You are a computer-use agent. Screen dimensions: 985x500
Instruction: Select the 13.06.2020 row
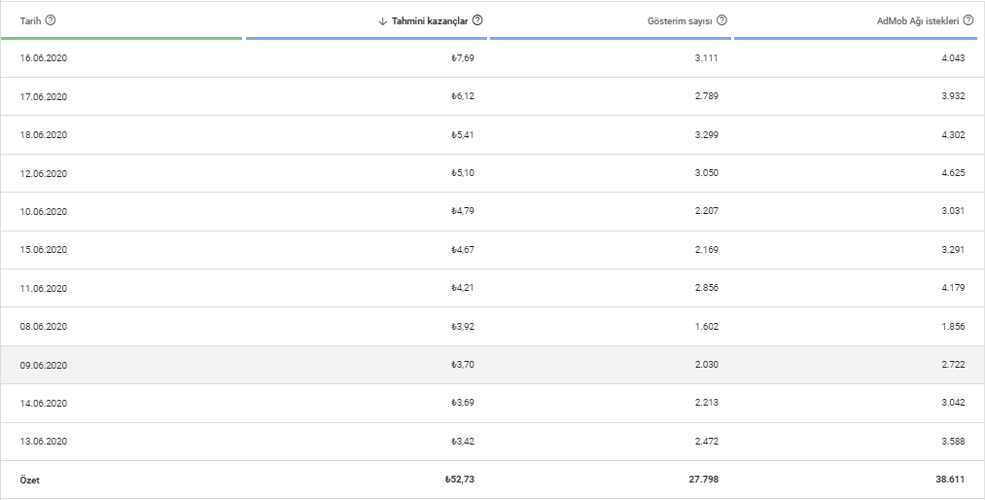click(44, 442)
